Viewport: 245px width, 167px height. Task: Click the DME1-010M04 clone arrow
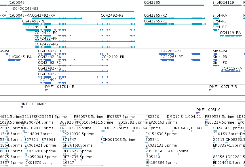tap(22, 107)
